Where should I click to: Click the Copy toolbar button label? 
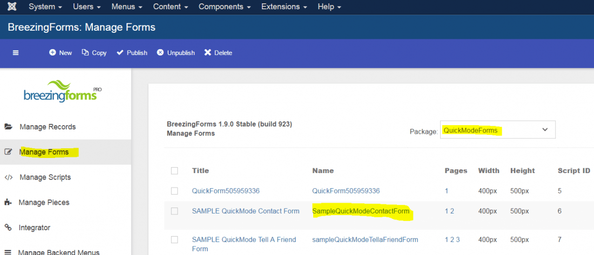[99, 53]
